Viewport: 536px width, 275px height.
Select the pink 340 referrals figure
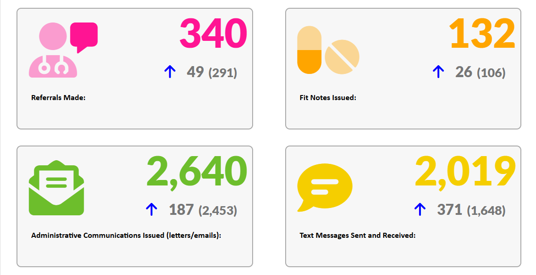pyautogui.click(x=213, y=33)
